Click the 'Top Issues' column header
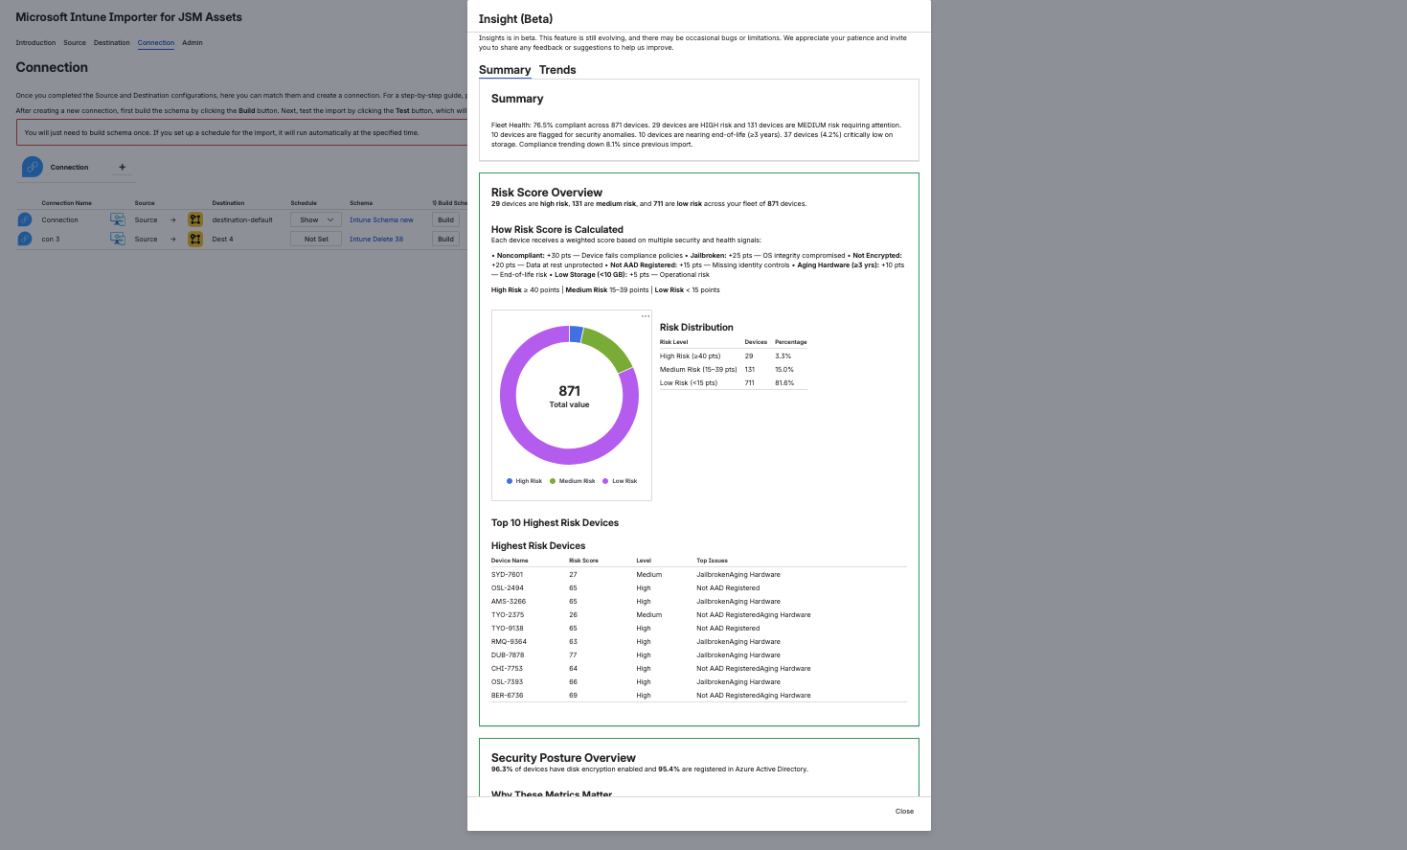 (712, 561)
